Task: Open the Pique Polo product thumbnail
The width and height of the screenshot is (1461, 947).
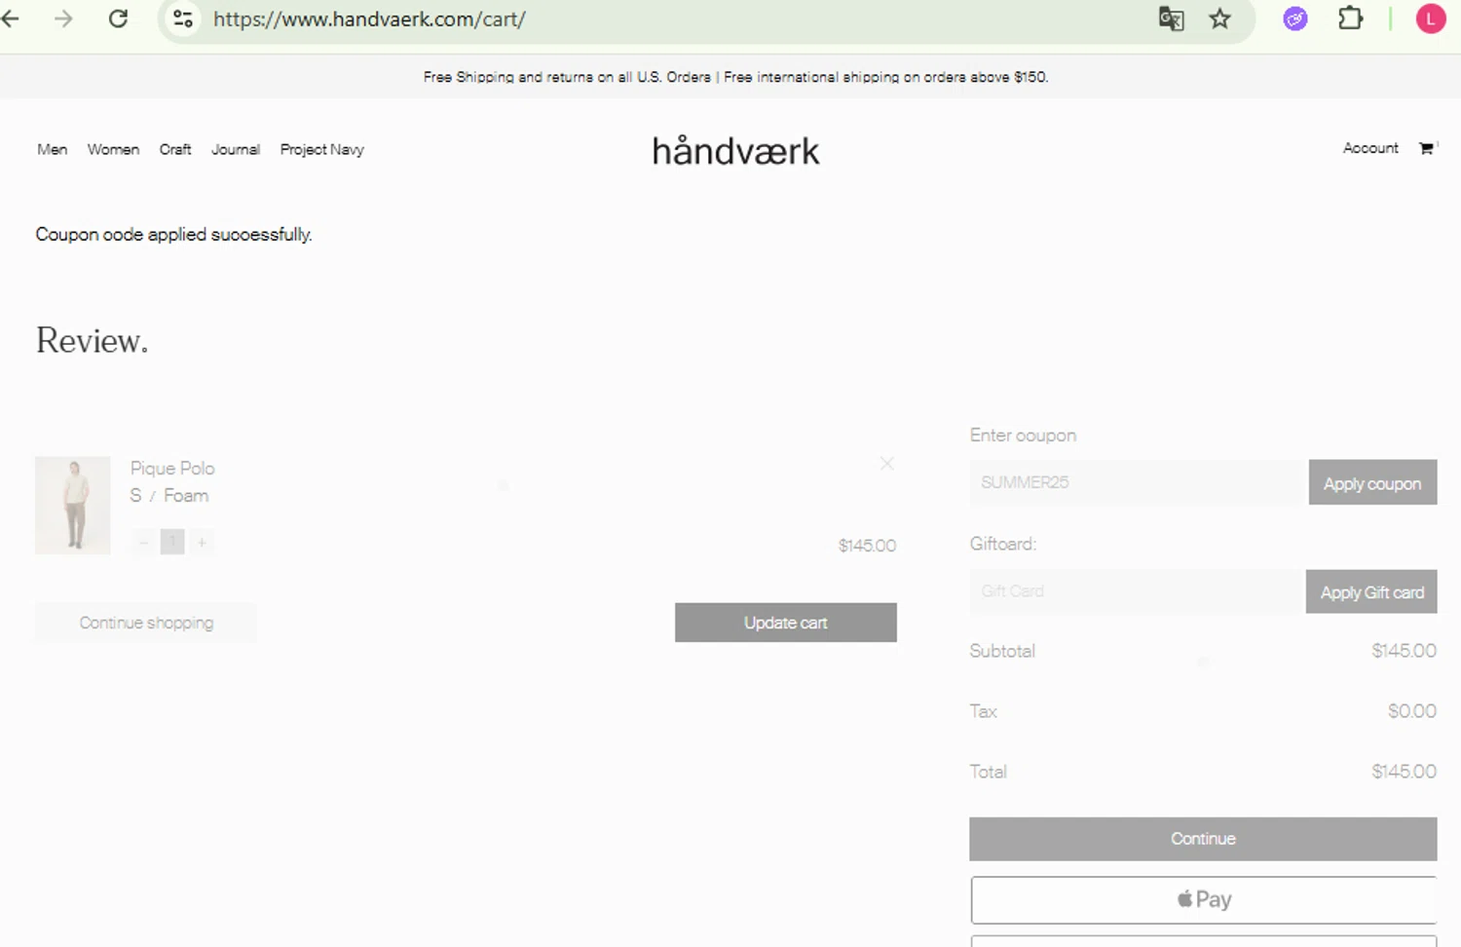Action: coord(73,505)
